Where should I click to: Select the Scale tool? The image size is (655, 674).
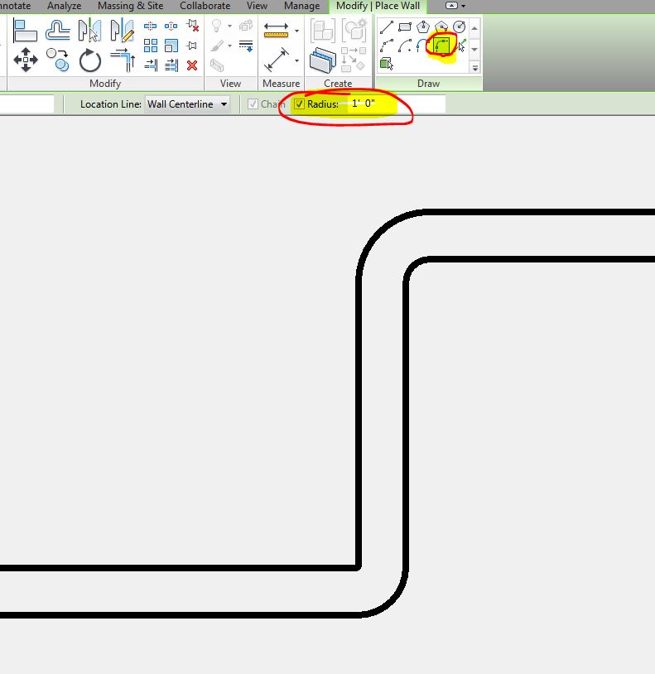(171, 46)
